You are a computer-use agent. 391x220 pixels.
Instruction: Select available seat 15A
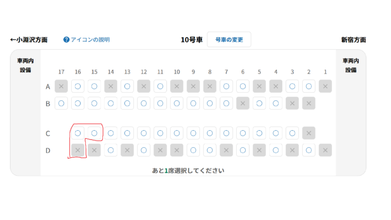pyautogui.click(x=94, y=87)
